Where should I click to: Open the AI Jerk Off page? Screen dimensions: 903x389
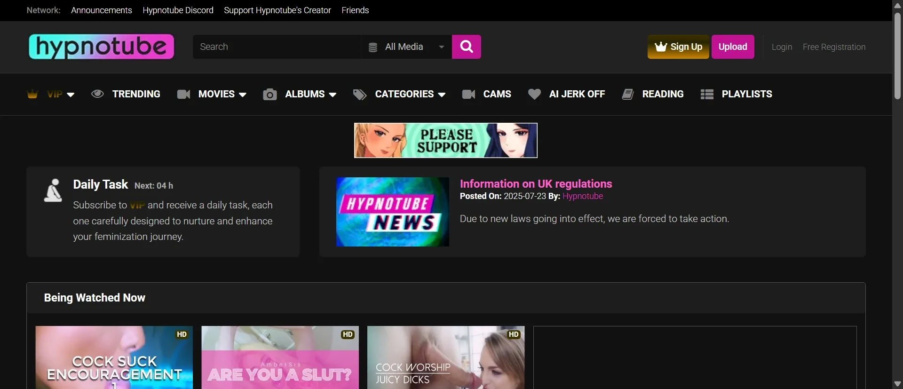pos(577,94)
